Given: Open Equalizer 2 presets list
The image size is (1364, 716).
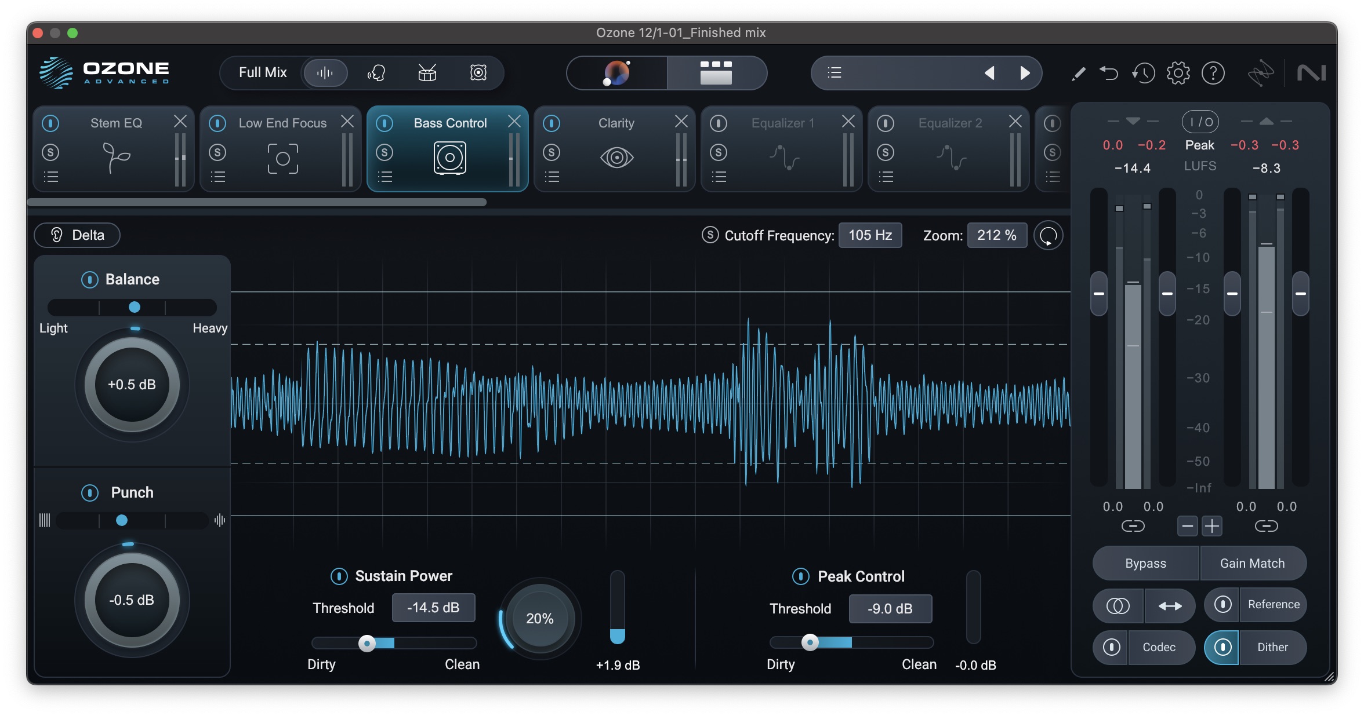Looking at the screenshot, I should coord(886,177).
